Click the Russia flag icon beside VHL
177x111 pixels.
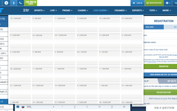click(23, 107)
